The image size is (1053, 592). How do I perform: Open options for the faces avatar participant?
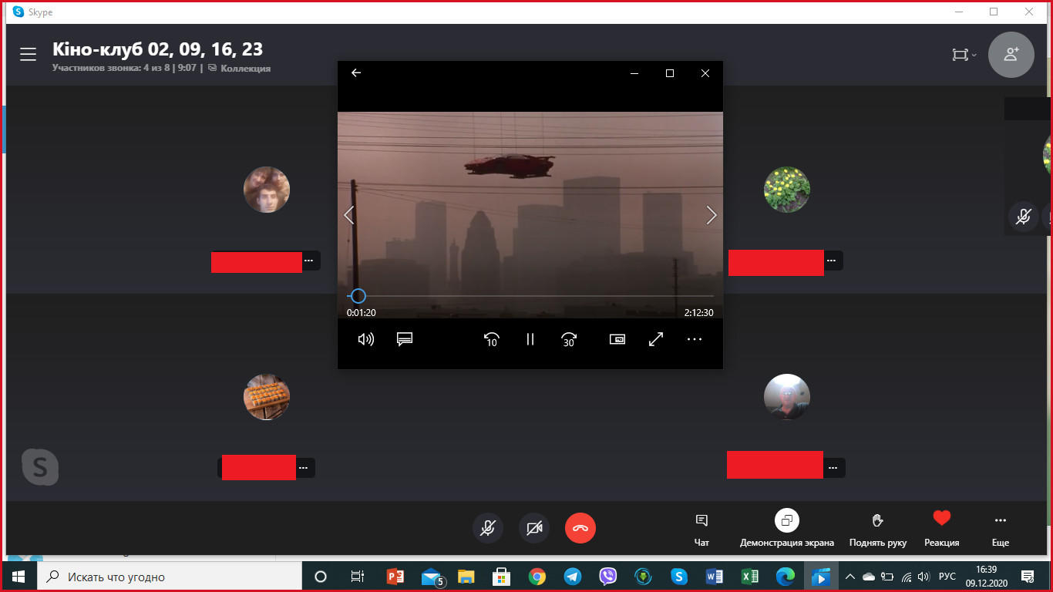308,261
